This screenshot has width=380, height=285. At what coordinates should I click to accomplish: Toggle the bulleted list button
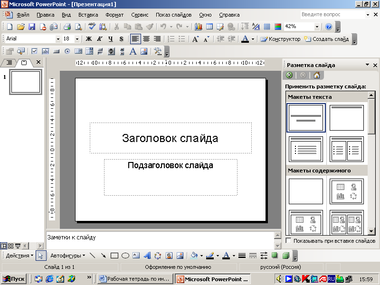coord(181,39)
